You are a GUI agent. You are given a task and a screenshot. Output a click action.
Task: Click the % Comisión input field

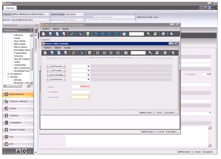80,92
